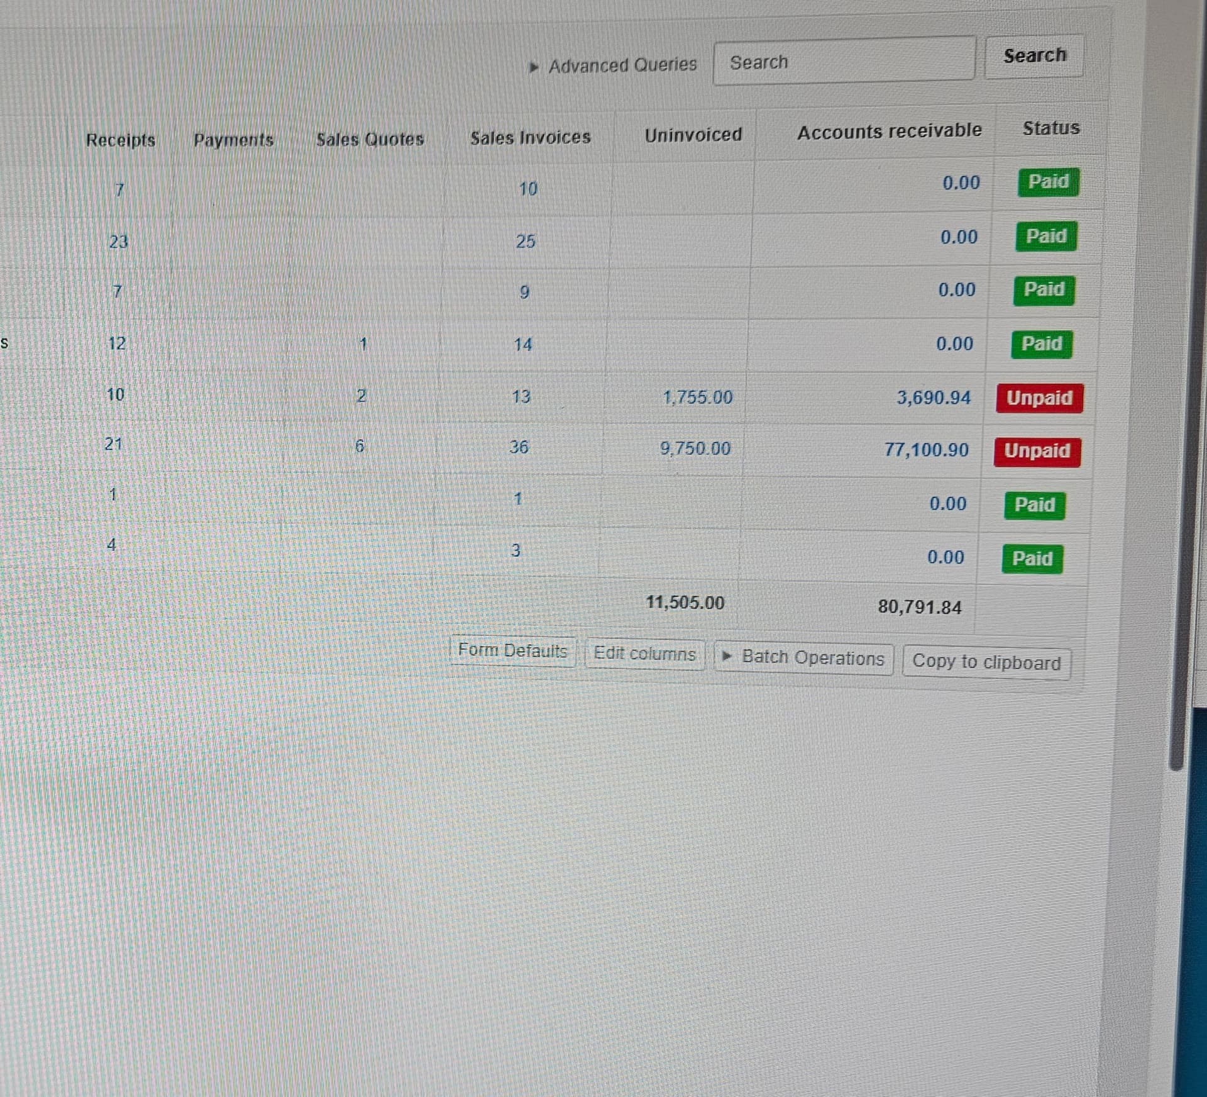
Task: Click the Copy to clipboard button
Action: pos(986,662)
